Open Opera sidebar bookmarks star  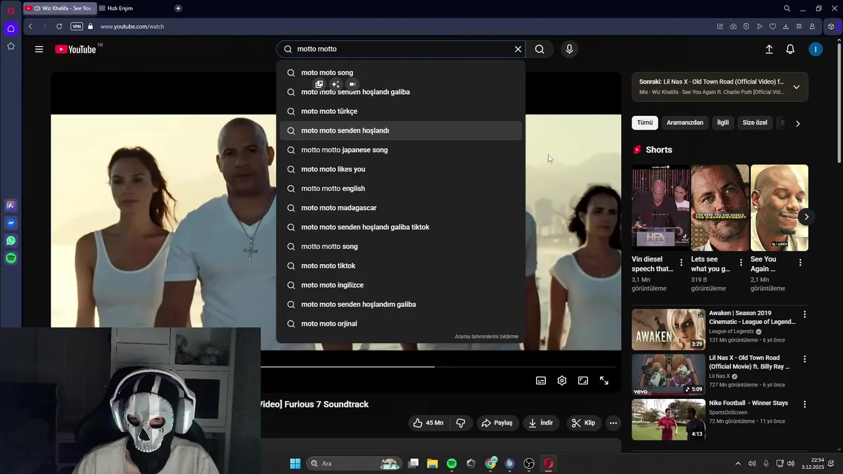point(11,46)
